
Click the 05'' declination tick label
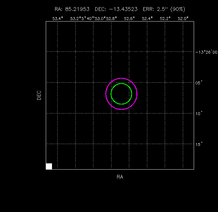(199, 83)
